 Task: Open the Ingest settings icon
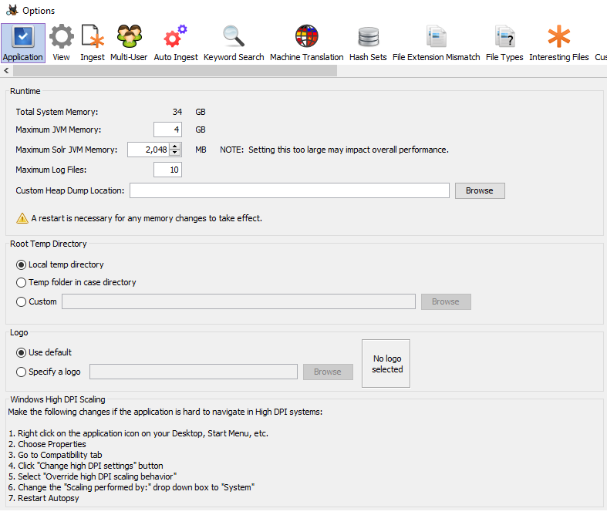coord(93,42)
